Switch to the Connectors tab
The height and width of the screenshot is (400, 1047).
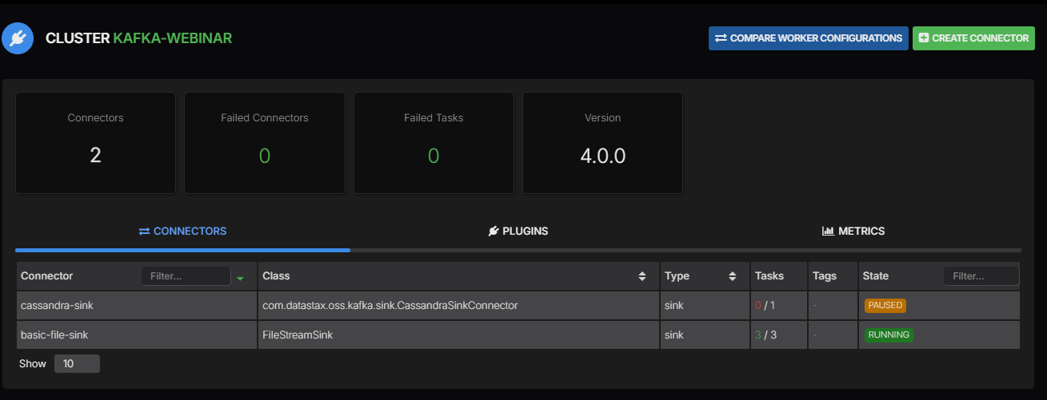click(x=182, y=232)
